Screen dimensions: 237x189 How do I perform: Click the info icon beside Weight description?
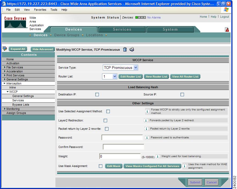point(158,156)
